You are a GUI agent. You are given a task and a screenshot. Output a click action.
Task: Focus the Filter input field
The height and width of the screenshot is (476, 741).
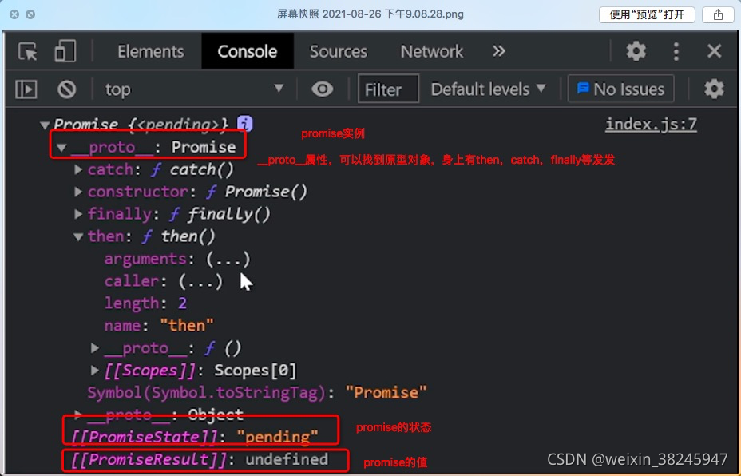388,89
